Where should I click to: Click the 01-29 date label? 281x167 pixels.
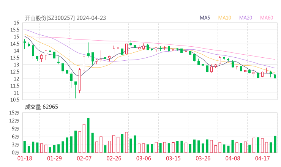click(x=54, y=158)
